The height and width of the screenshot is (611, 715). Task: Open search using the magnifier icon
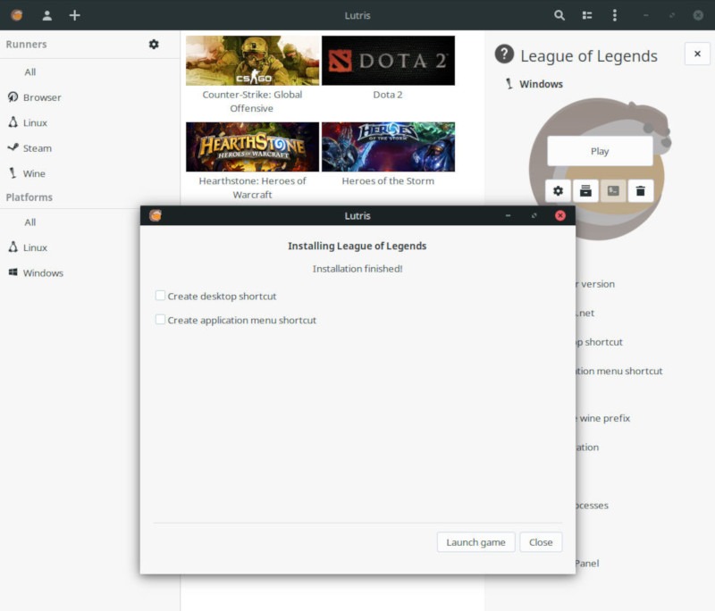point(559,15)
